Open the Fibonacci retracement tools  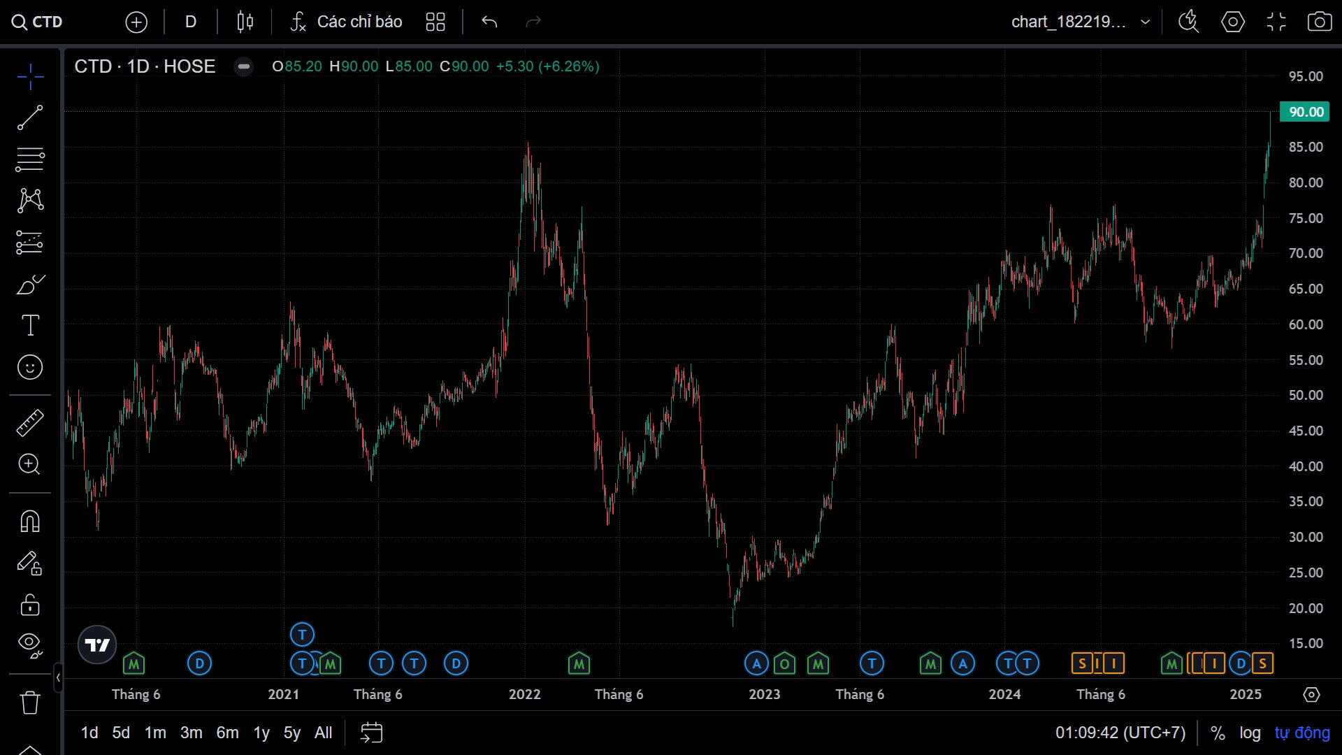point(30,159)
